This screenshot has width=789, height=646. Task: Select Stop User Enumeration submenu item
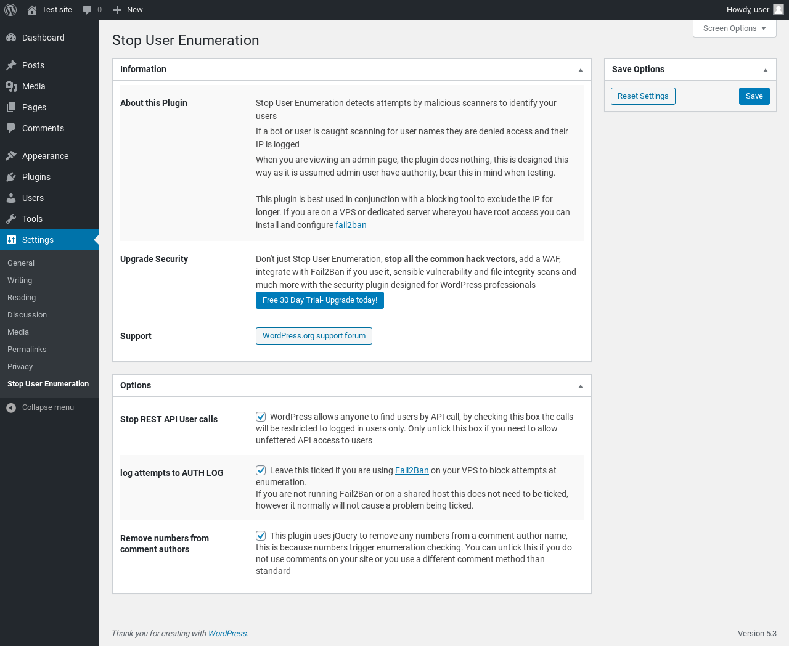click(x=48, y=384)
